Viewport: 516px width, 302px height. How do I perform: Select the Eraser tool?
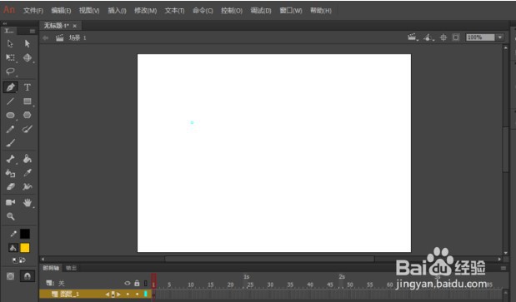tap(10, 186)
